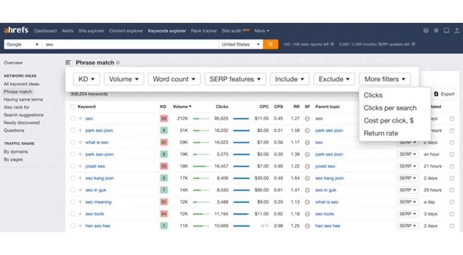Open SERP dropdown for yoast seo row
463x255 pixels.
pyautogui.click(x=408, y=166)
